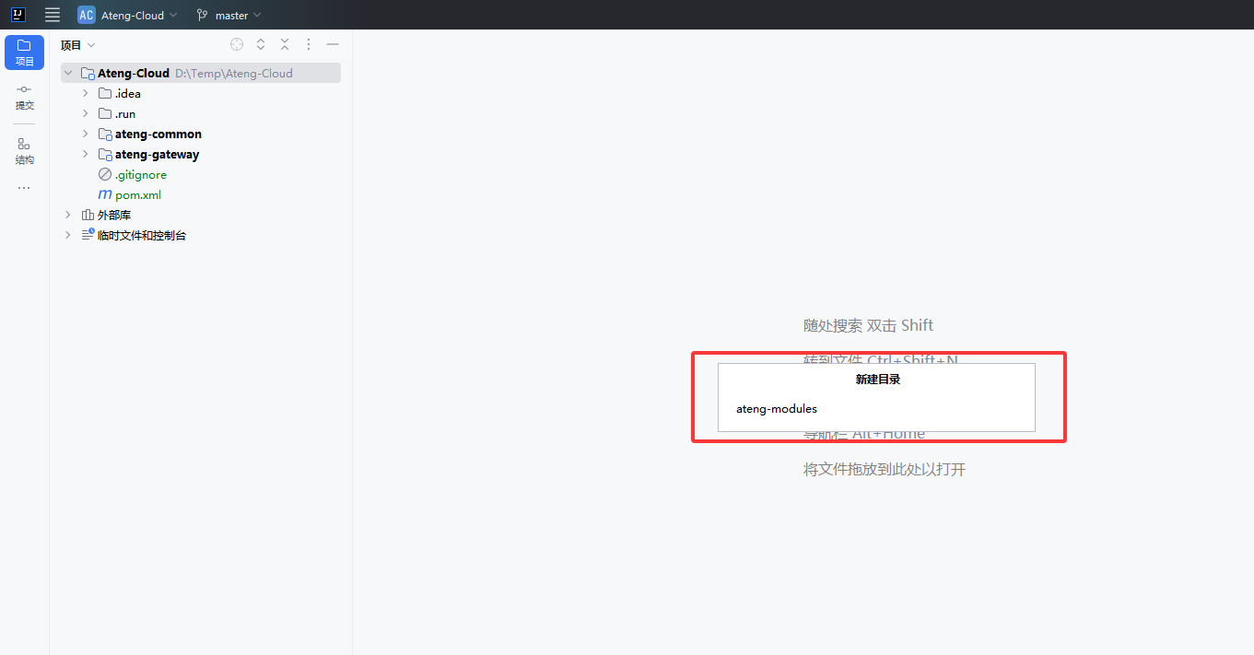Expand the ateng-common module folder
Image resolution: width=1254 pixels, height=655 pixels.
click(86, 134)
